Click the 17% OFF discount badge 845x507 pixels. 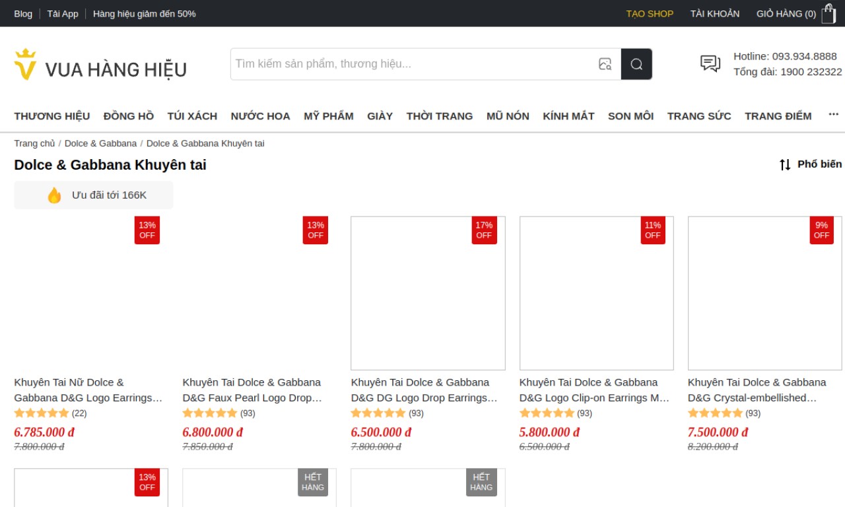pos(484,230)
